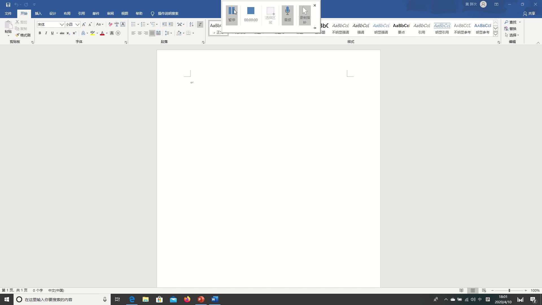Viewport: 542px width, 305px height.
Task: Center align the paragraph
Action: click(x=139, y=33)
